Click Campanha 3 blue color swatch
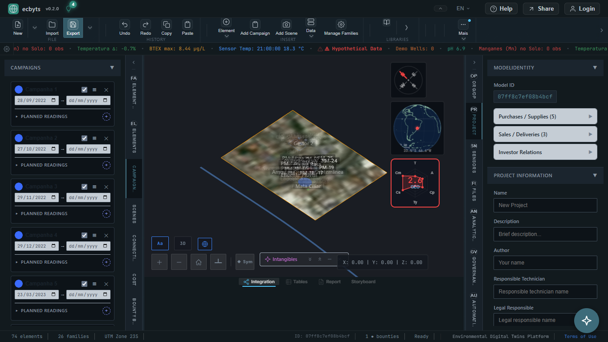 pos(19,187)
